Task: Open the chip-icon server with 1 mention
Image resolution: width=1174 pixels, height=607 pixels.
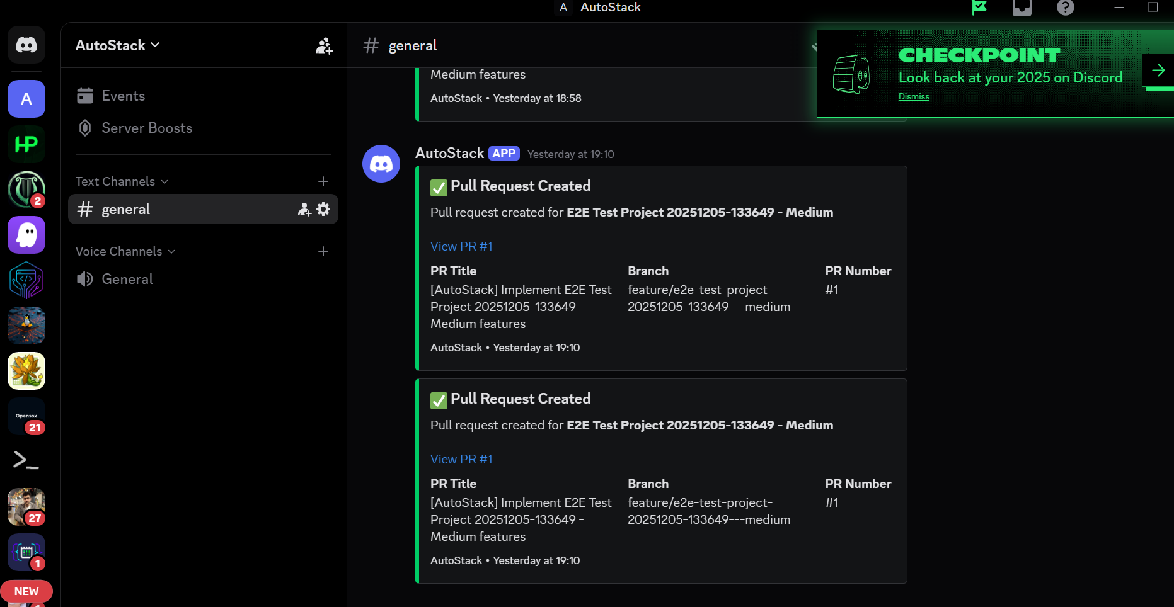Action: (26, 552)
